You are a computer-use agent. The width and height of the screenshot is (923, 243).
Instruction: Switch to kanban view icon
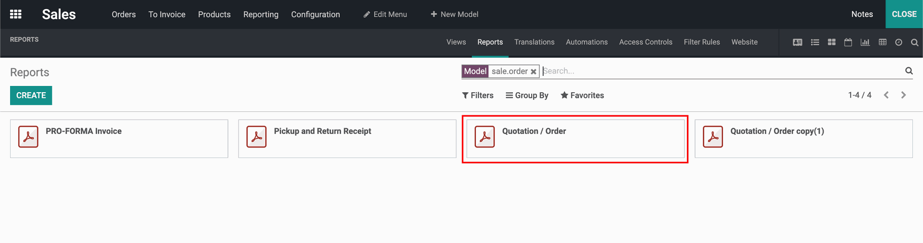[832, 42]
